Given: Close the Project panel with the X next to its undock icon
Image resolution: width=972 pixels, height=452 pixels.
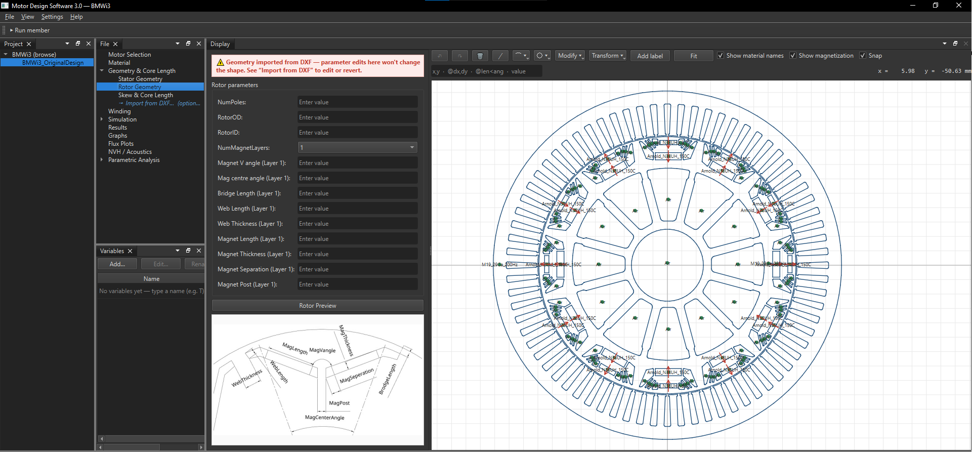Looking at the screenshot, I should click(x=89, y=44).
